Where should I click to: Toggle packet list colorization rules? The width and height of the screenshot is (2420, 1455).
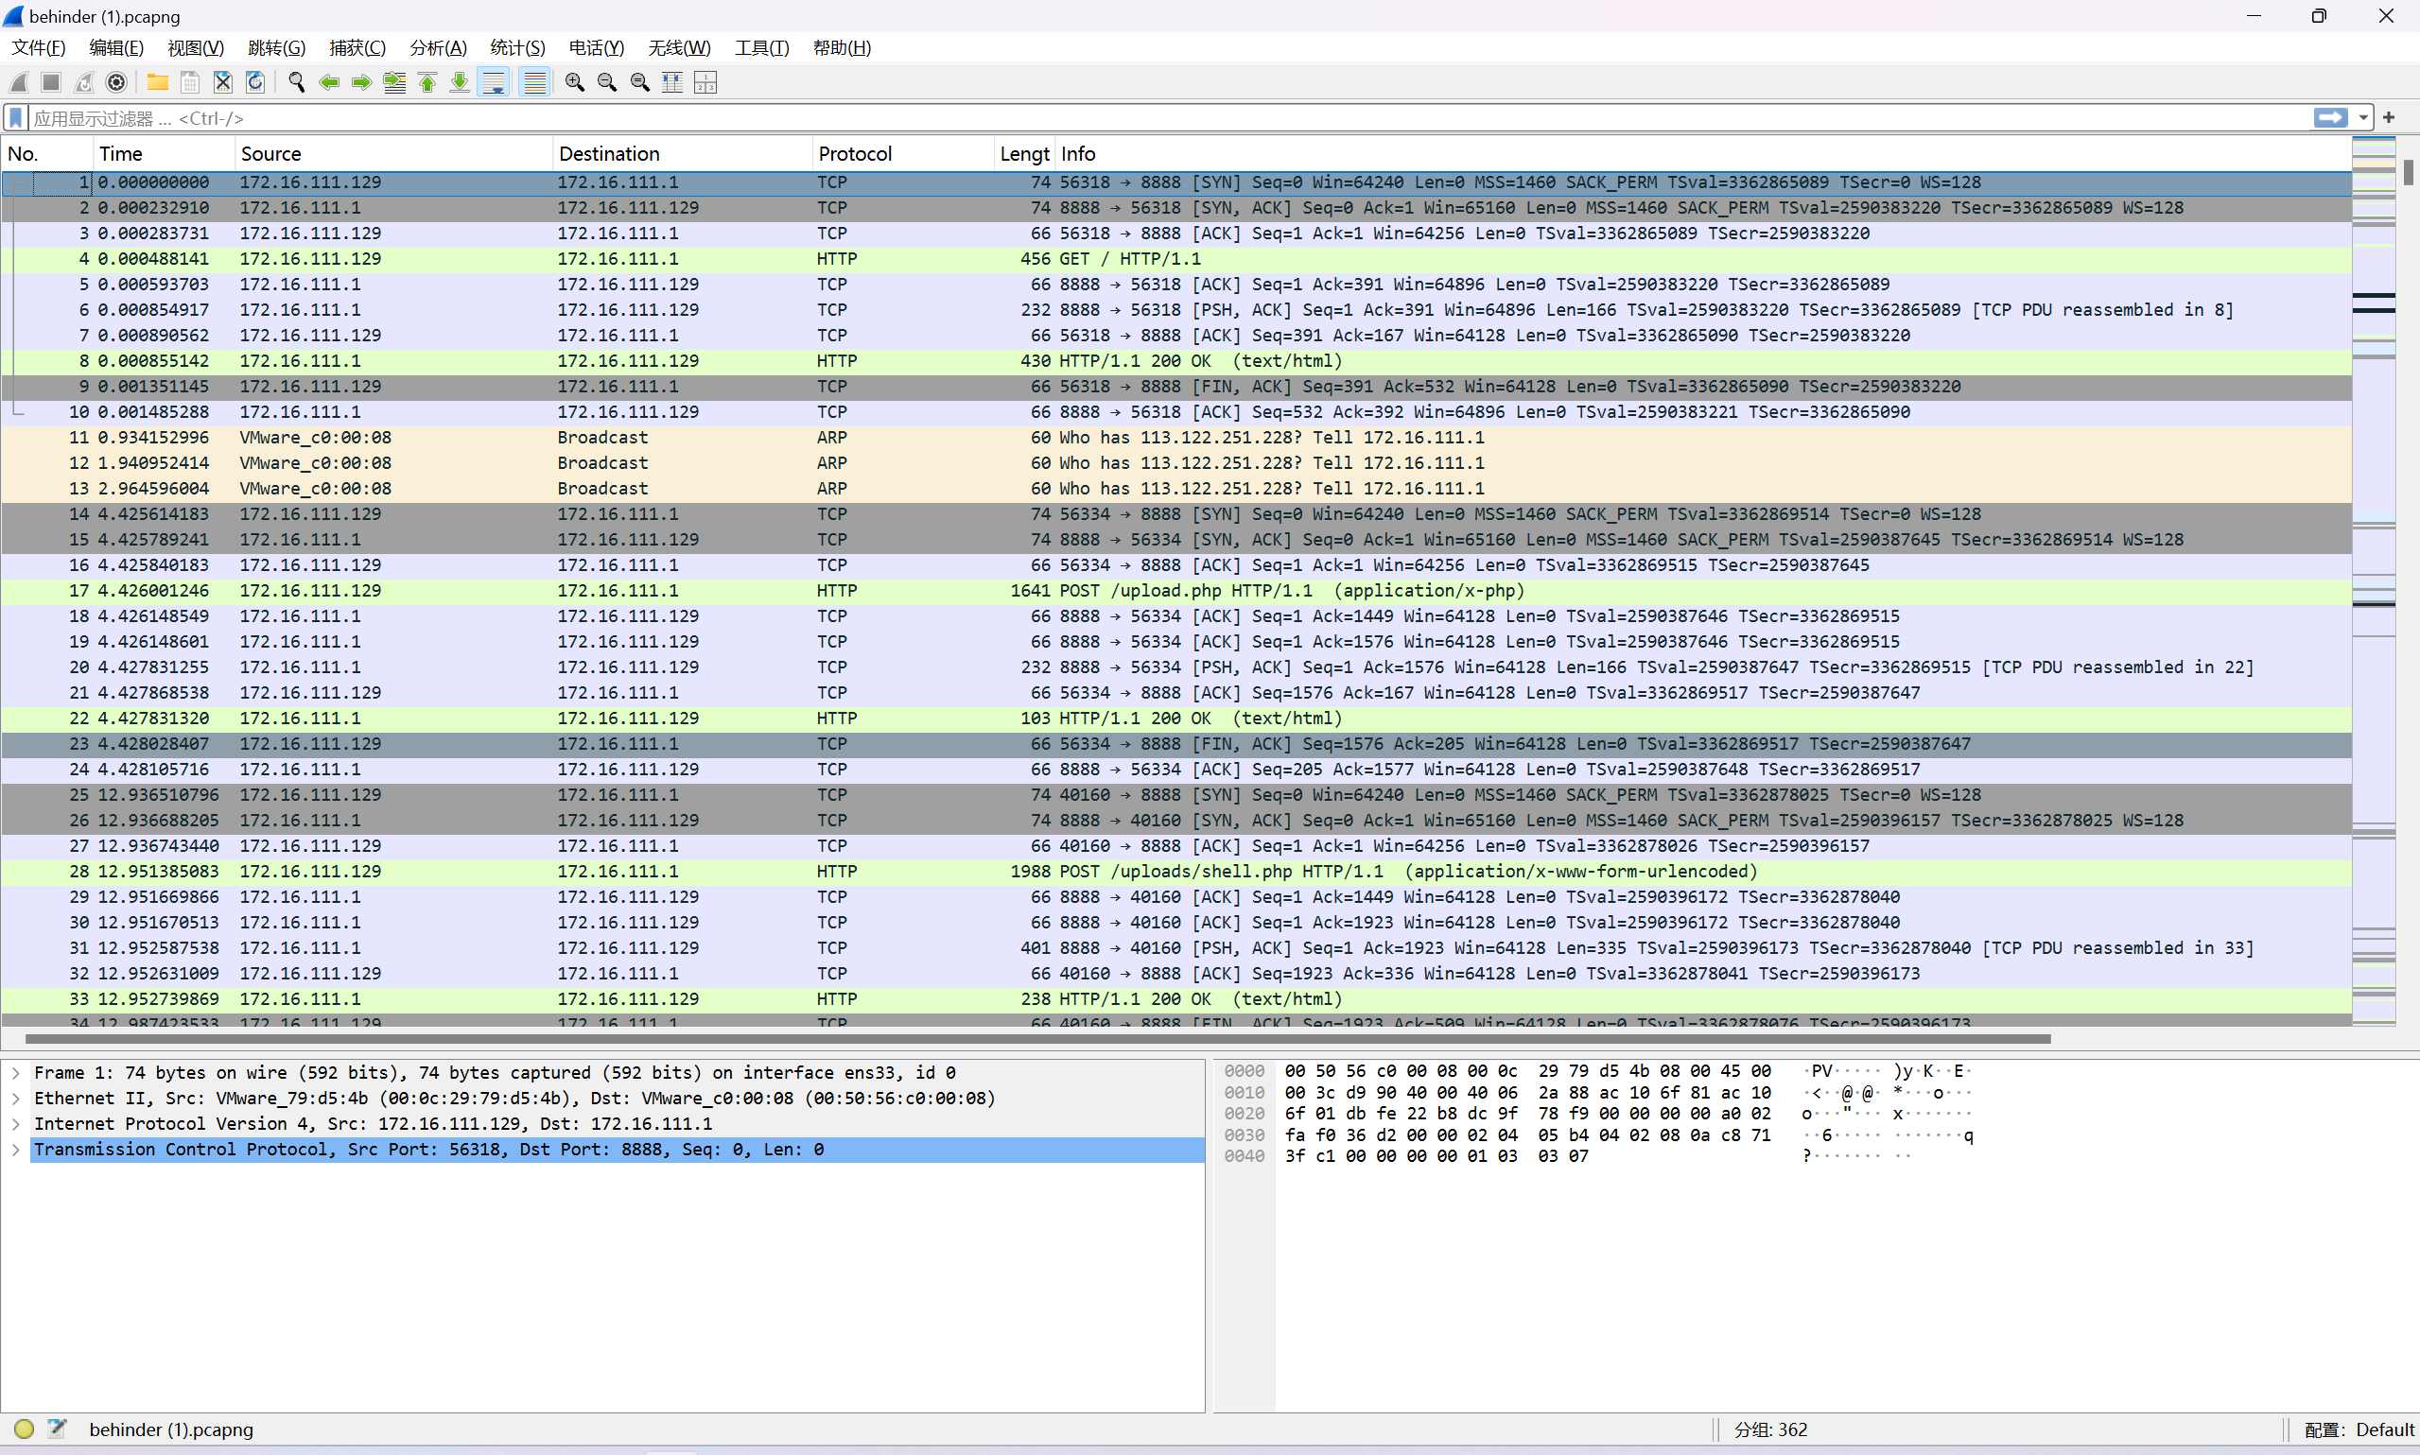point(534,82)
